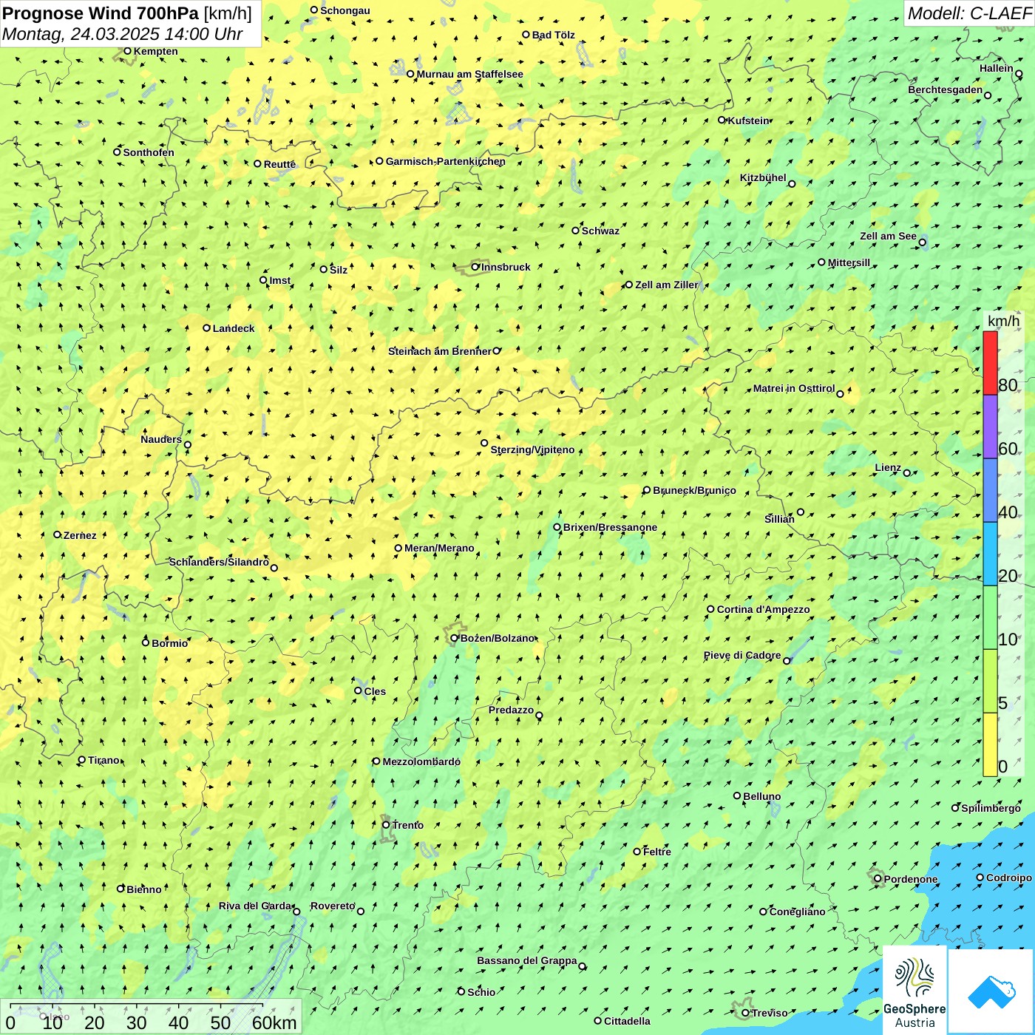
Task: Click the blue cloud arrow logo
Action: click(991, 992)
